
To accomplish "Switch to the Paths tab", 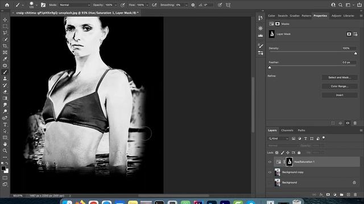I will 301,130.
